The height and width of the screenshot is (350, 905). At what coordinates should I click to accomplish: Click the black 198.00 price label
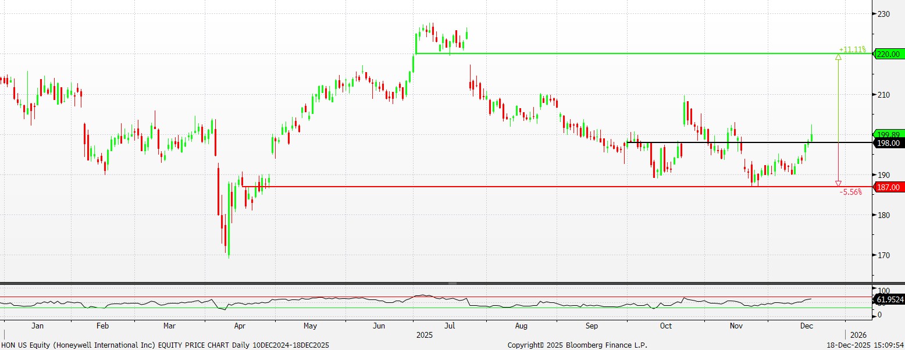click(888, 143)
